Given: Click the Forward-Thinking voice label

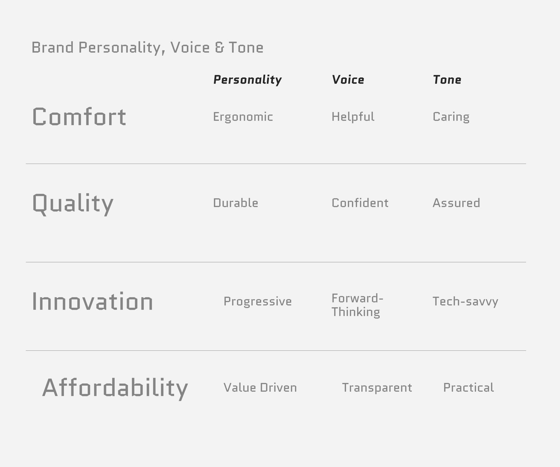Looking at the screenshot, I should (357, 305).
